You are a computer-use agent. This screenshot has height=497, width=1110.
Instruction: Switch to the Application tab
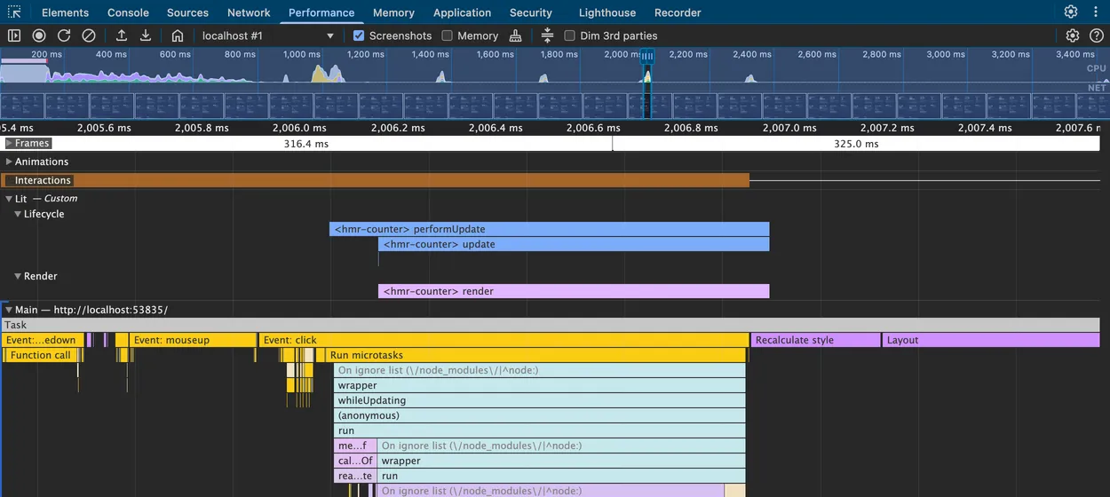462,12
